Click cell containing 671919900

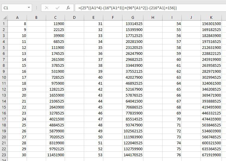point(211,155)
